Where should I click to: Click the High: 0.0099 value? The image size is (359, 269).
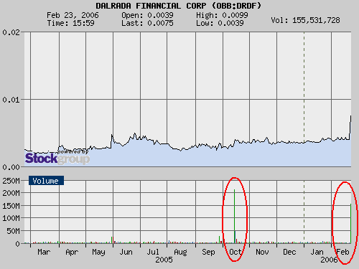(x=222, y=15)
